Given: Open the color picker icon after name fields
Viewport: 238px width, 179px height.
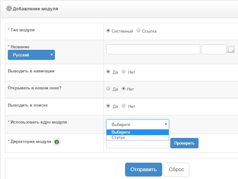Looking at the screenshot, I should coord(231,50).
